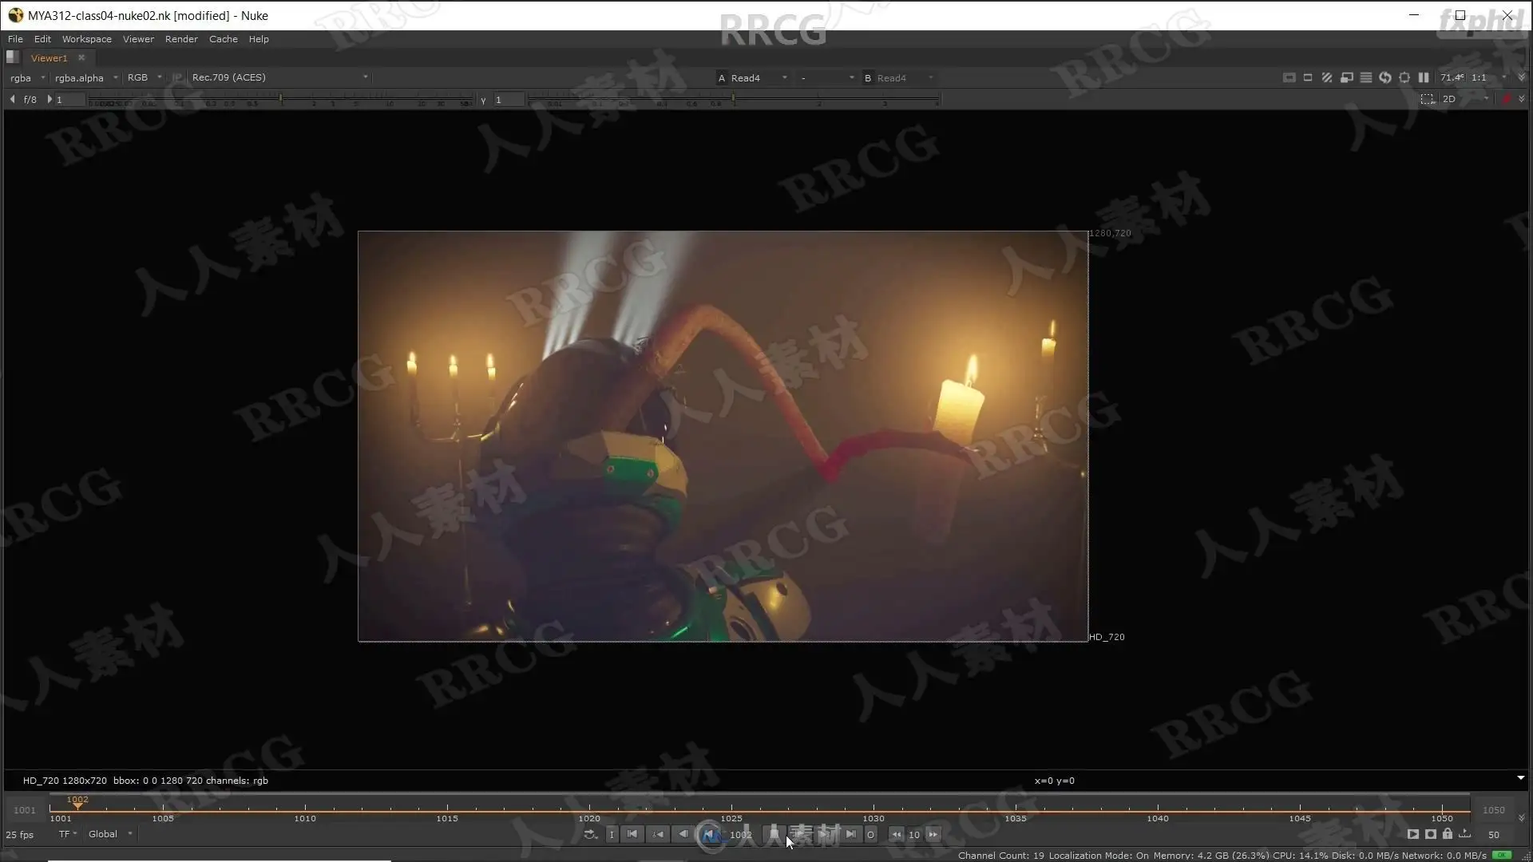Click the target-shaped icon in viewer toolbar
The image size is (1533, 862).
(x=1404, y=77)
